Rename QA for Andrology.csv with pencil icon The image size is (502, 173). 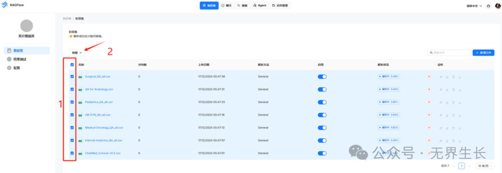point(447,90)
